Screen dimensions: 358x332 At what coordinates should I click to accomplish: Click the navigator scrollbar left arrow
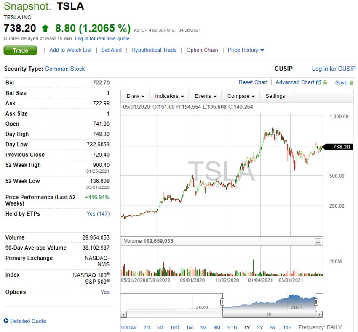tap(123, 315)
